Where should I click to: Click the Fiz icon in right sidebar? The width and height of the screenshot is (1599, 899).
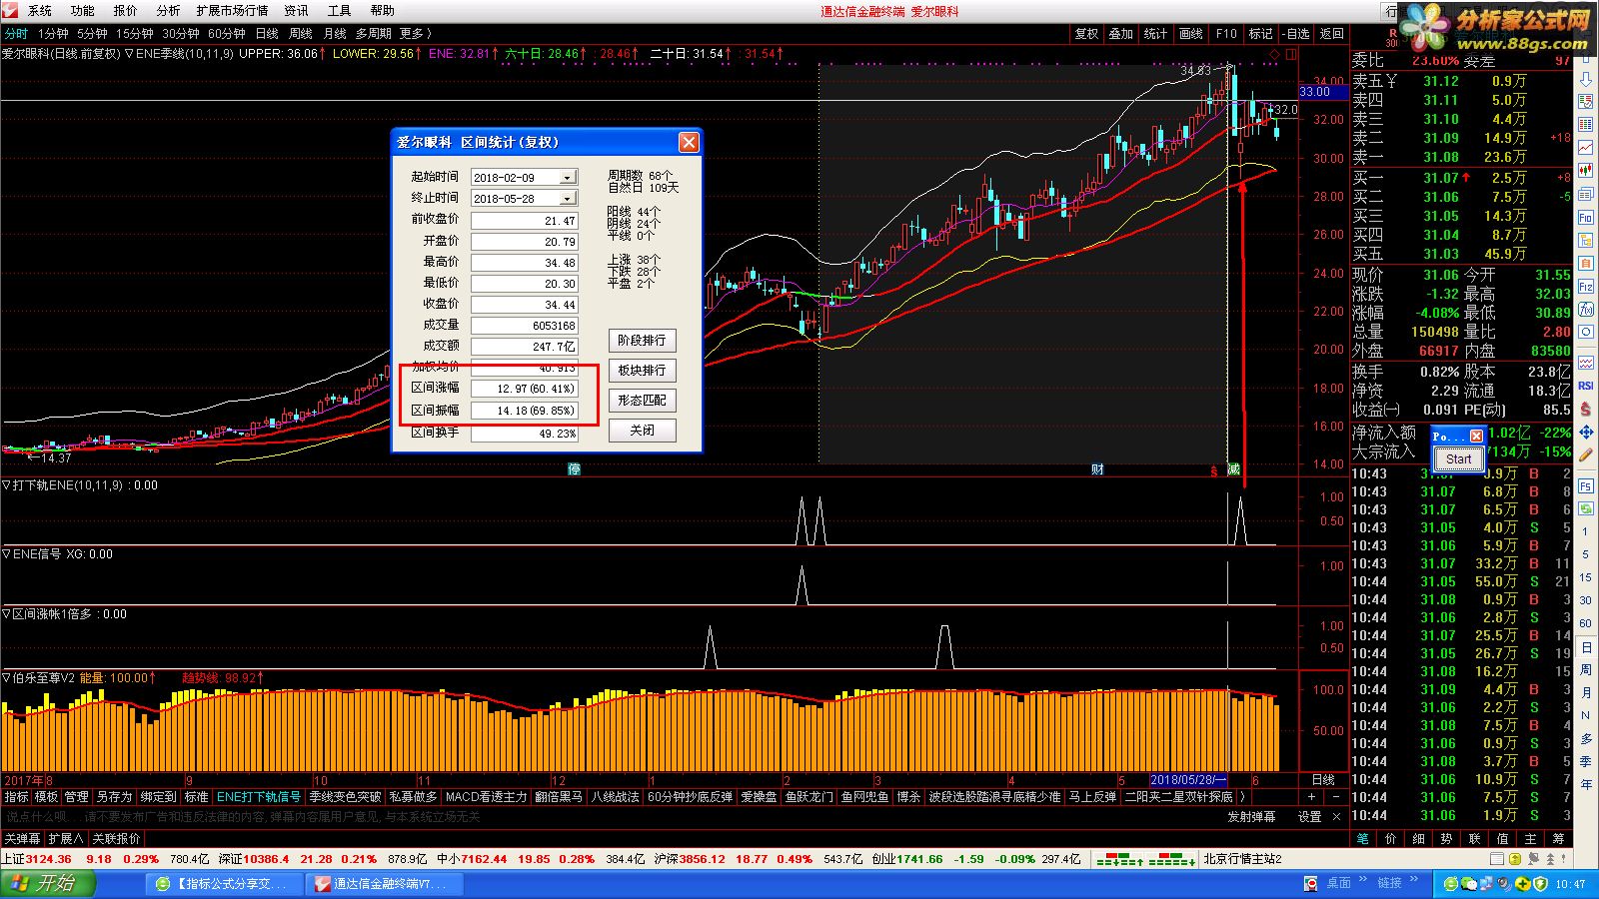click(1586, 287)
